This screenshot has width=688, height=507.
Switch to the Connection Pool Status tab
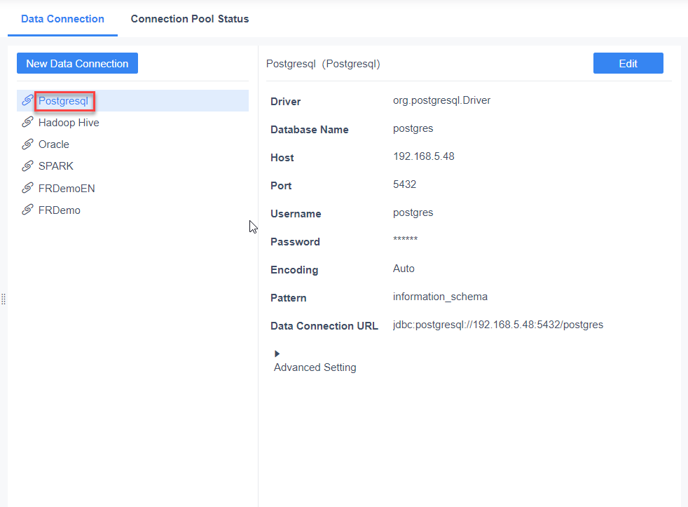pyautogui.click(x=189, y=19)
